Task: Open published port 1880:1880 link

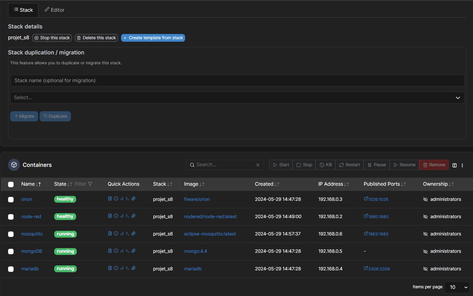Action: coord(376,217)
